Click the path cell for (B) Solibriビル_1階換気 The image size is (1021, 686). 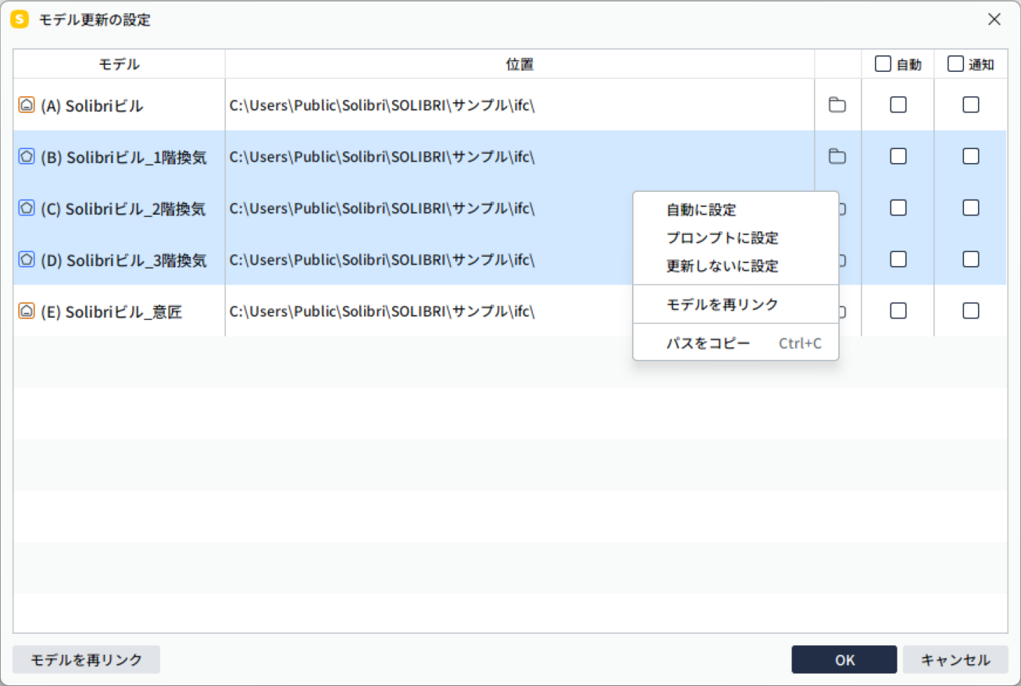520,156
